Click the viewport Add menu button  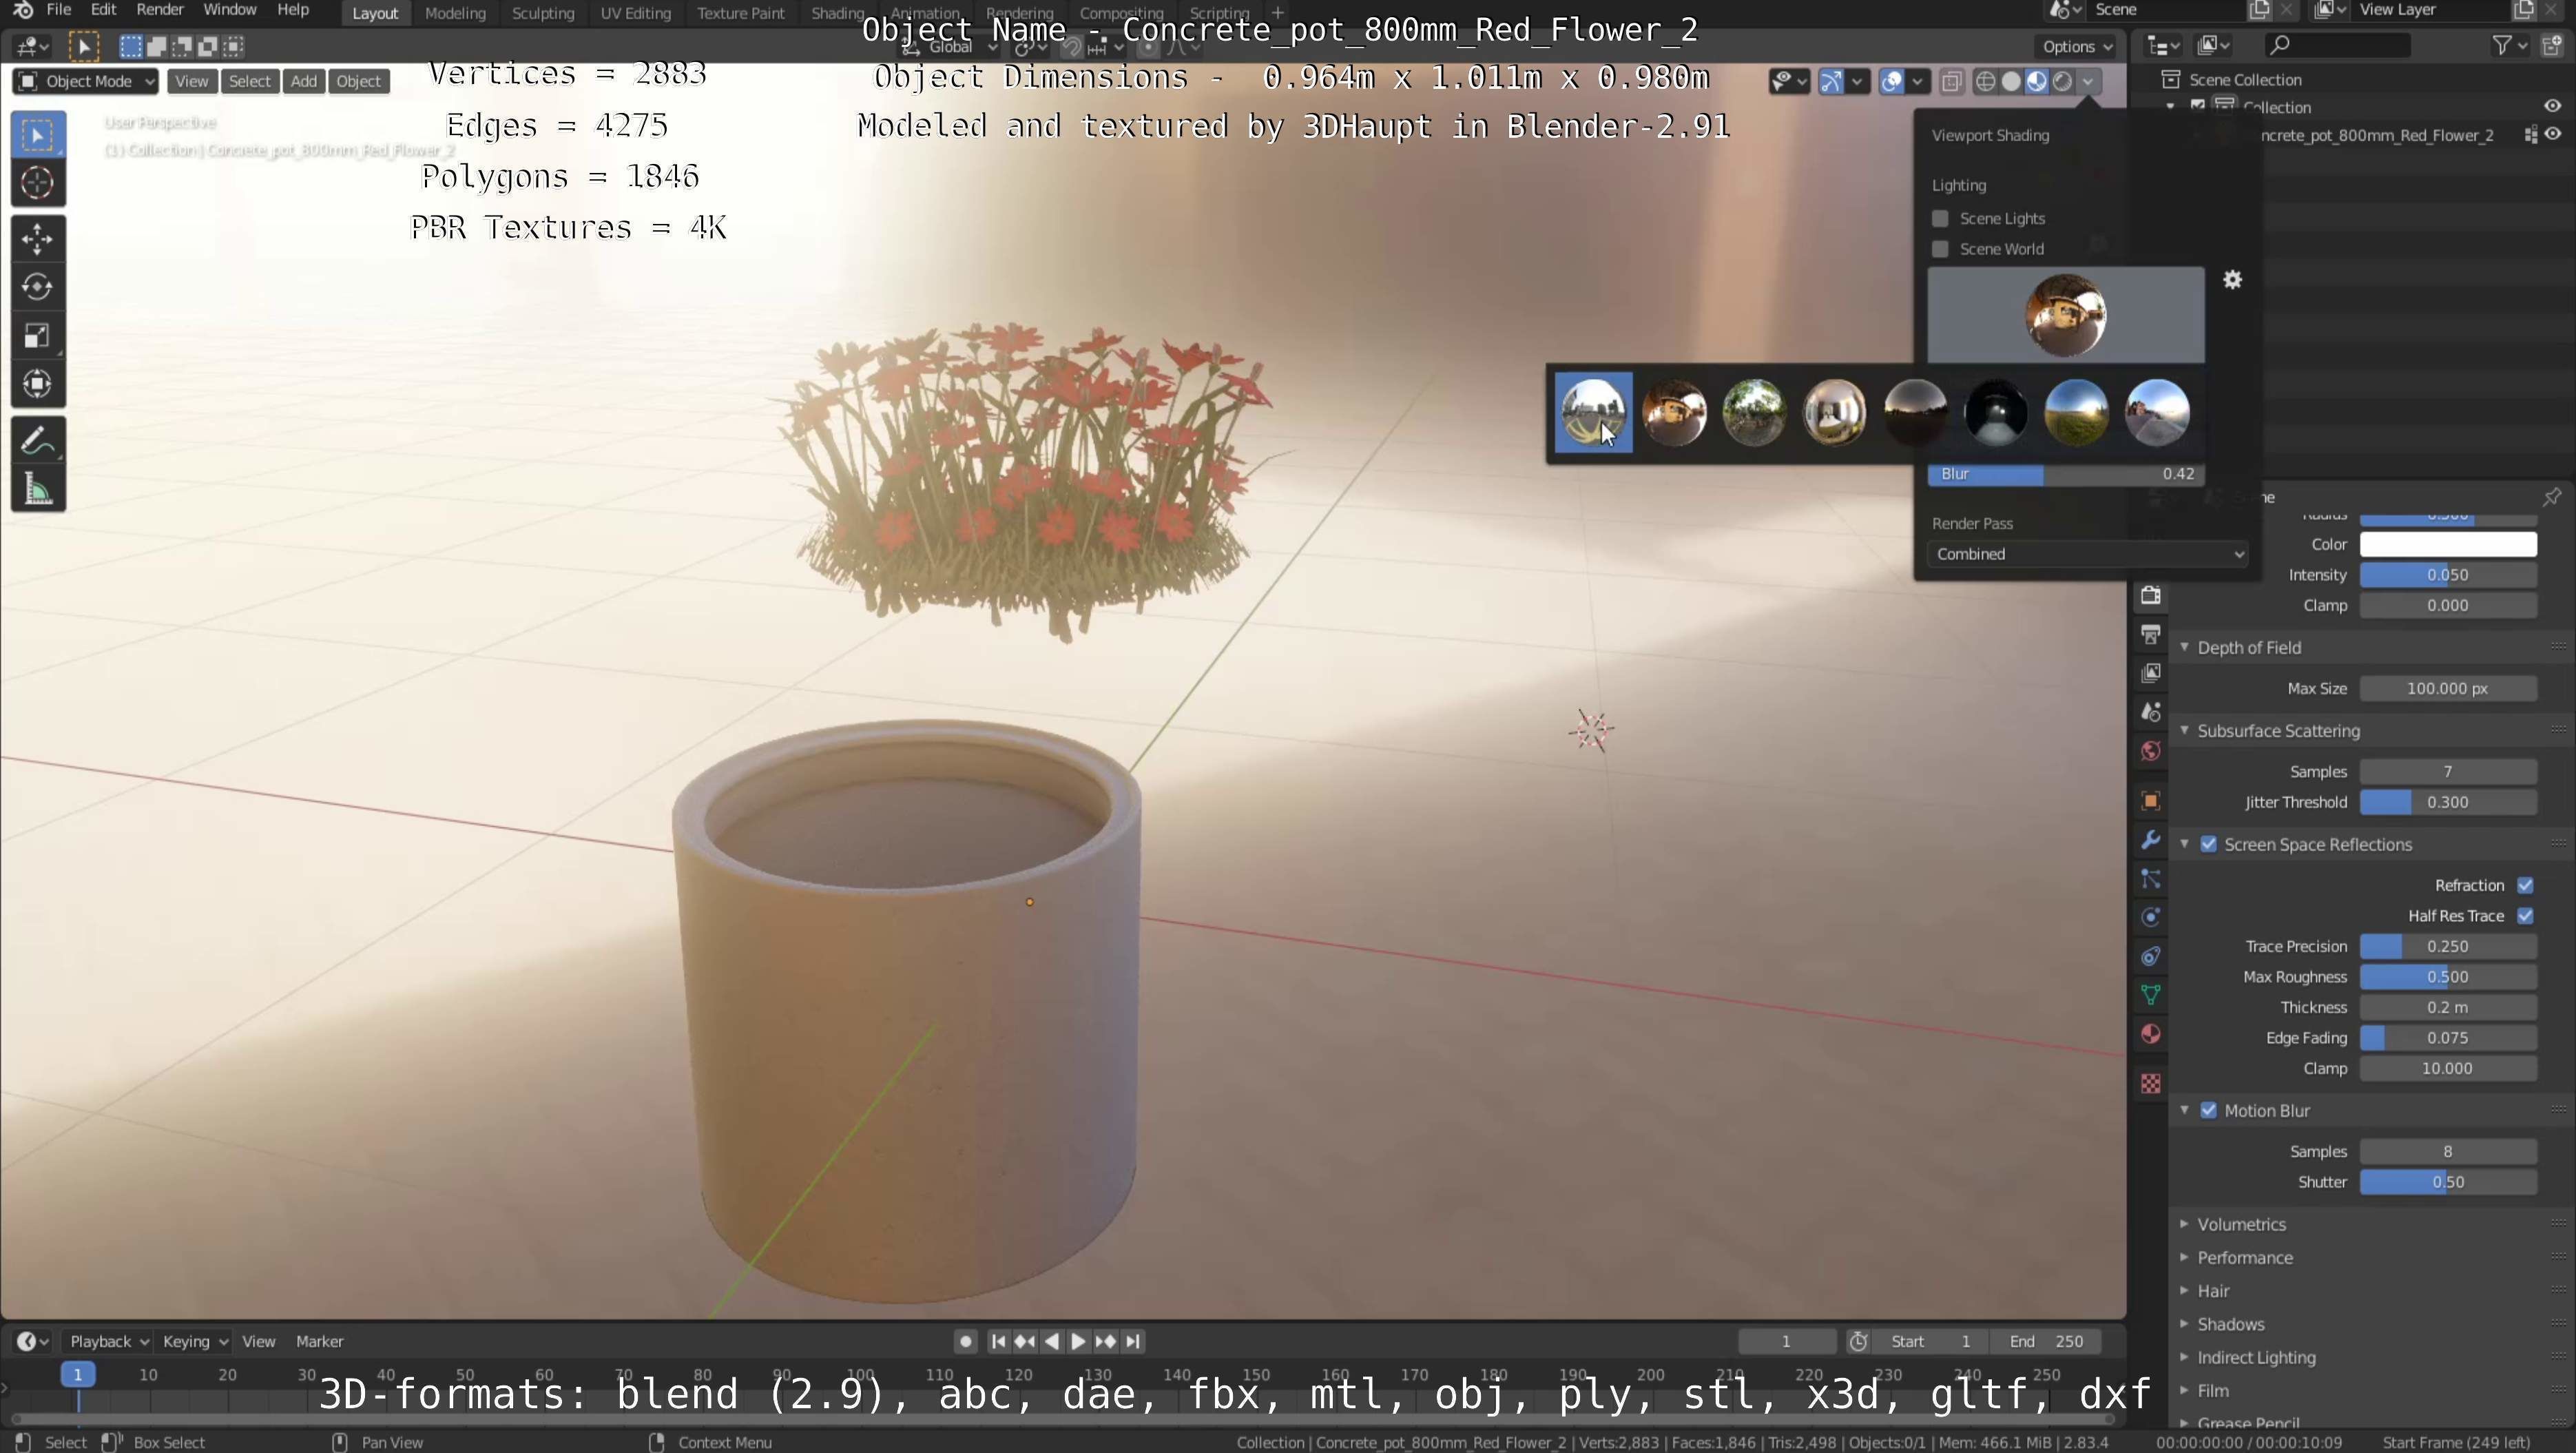(304, 82)
